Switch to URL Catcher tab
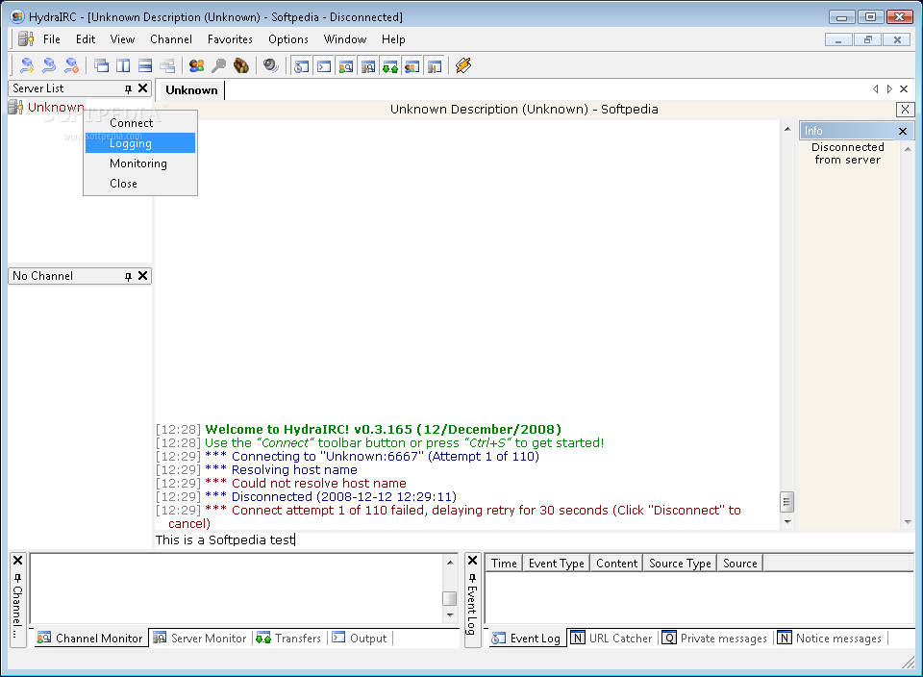 [612, 639]
